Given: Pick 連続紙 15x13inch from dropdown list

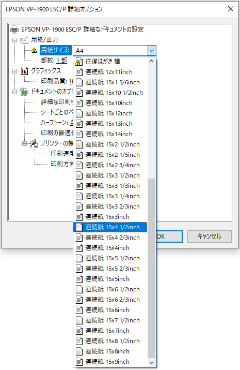Looking at the screenshot, I should point(110,124).
